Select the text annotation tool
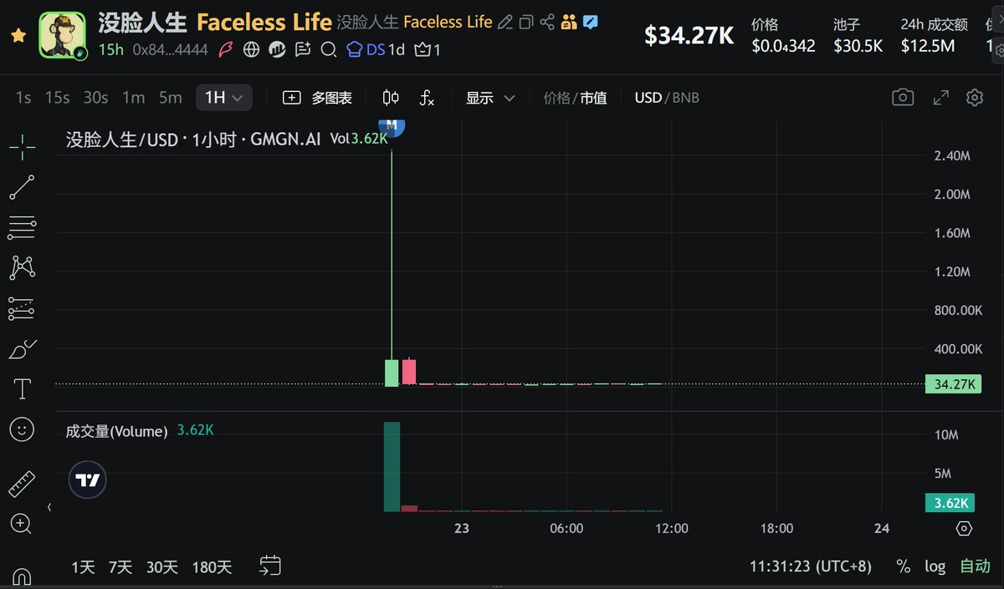 tap(22, 389)
